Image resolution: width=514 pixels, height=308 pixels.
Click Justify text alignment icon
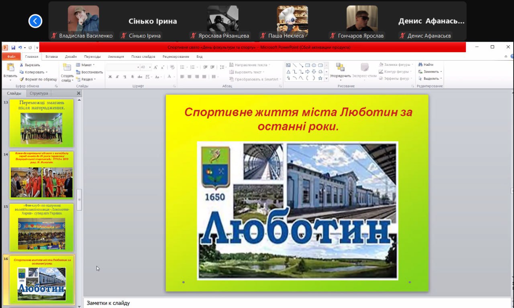(204, 77)
